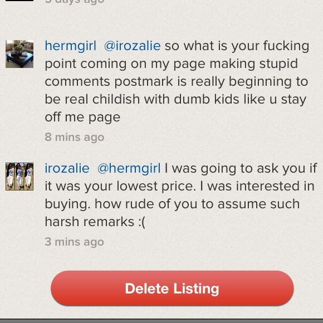Screen dimensions: 323x323
Task: Tap the word 'buying' in irozalie's reply
Action: [67, 205]
